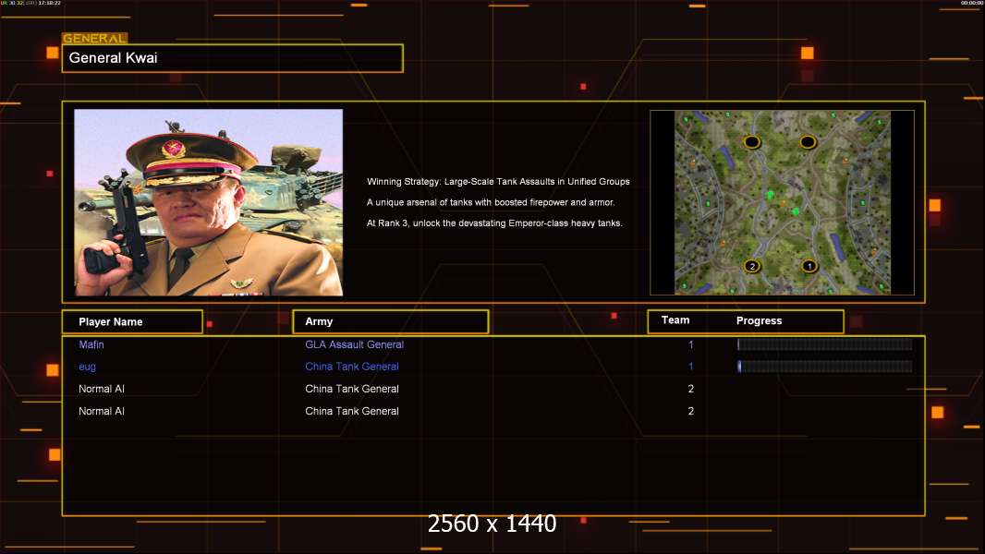Click the General Kwai portrait image

[x=208, y=202]
